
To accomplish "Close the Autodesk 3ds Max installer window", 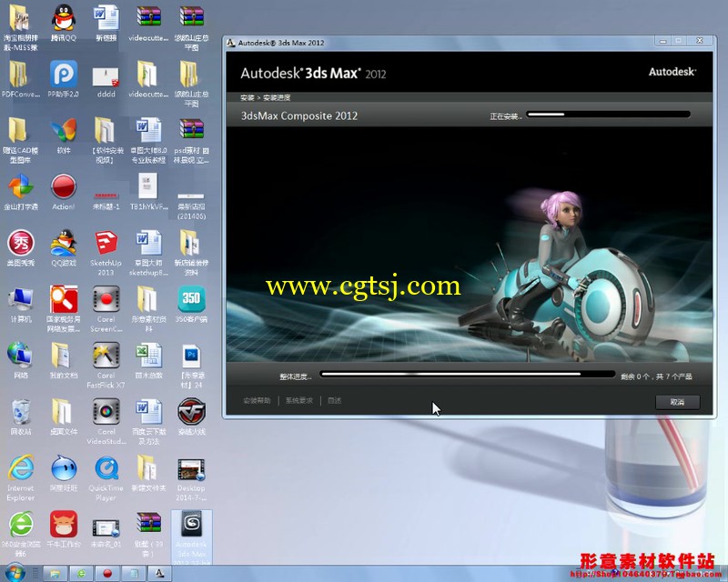I will (x=699, y=41).
